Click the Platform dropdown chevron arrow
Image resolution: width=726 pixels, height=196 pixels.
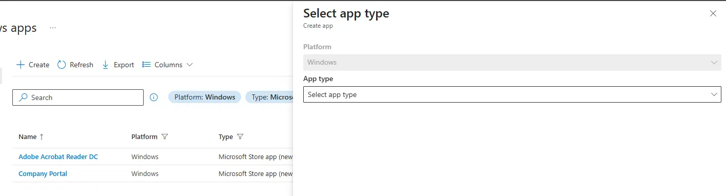coord(714,63)
